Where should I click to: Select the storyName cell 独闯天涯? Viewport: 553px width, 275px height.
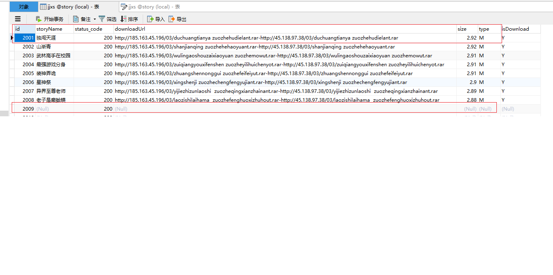[54, 38]
